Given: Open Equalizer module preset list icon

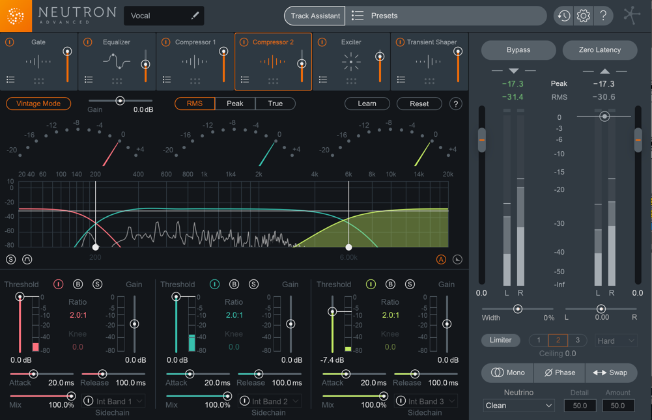Looking at the screenshot, I should 89,79.
